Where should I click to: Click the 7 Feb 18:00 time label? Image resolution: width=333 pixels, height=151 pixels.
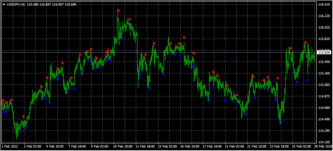pos(77,146)
